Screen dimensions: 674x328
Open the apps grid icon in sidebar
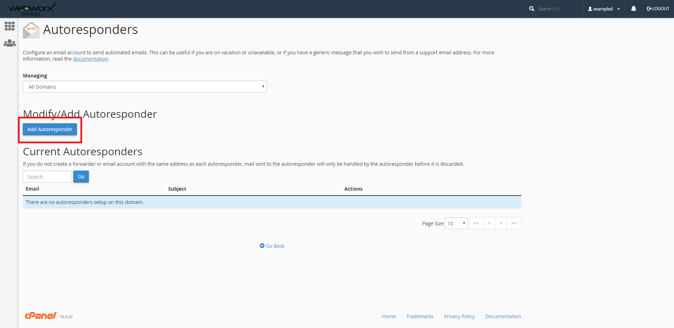pyautogui.click(x=9, y=26)
